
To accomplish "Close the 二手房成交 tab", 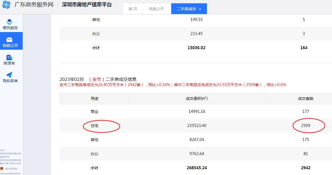I will point(200,9).
